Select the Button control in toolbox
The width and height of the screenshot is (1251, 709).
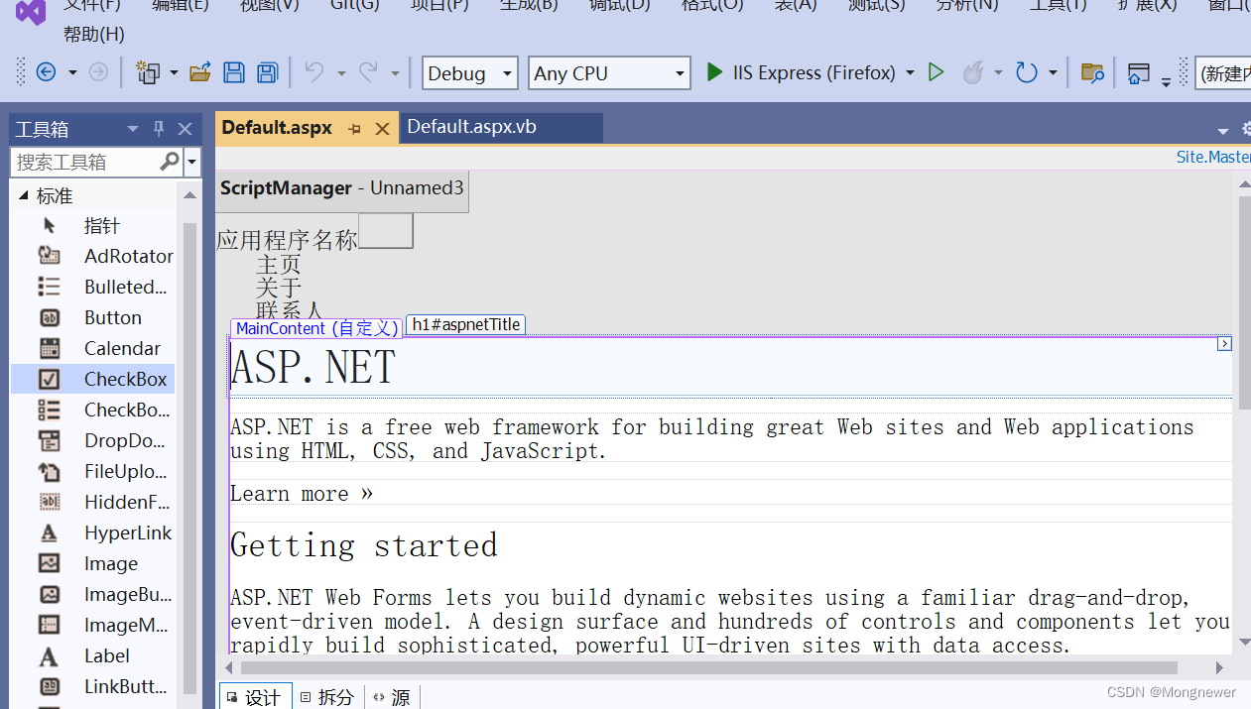(93, 317)
